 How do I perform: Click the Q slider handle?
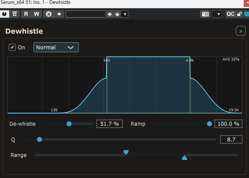pos(39,140)
